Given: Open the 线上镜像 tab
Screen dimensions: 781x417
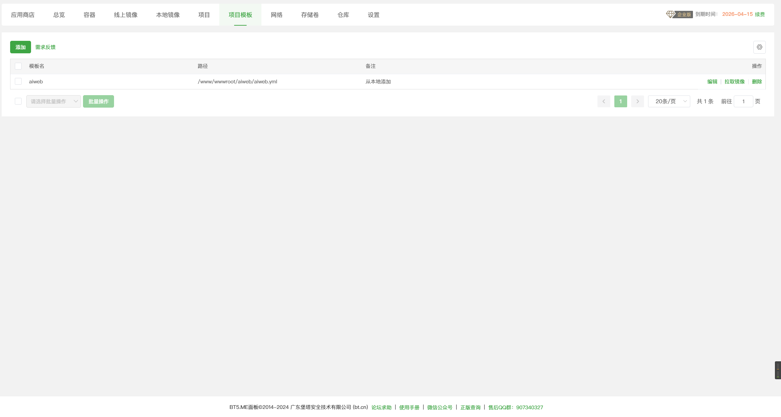Looking at the screenshot, I should click(x=126, y=15).
